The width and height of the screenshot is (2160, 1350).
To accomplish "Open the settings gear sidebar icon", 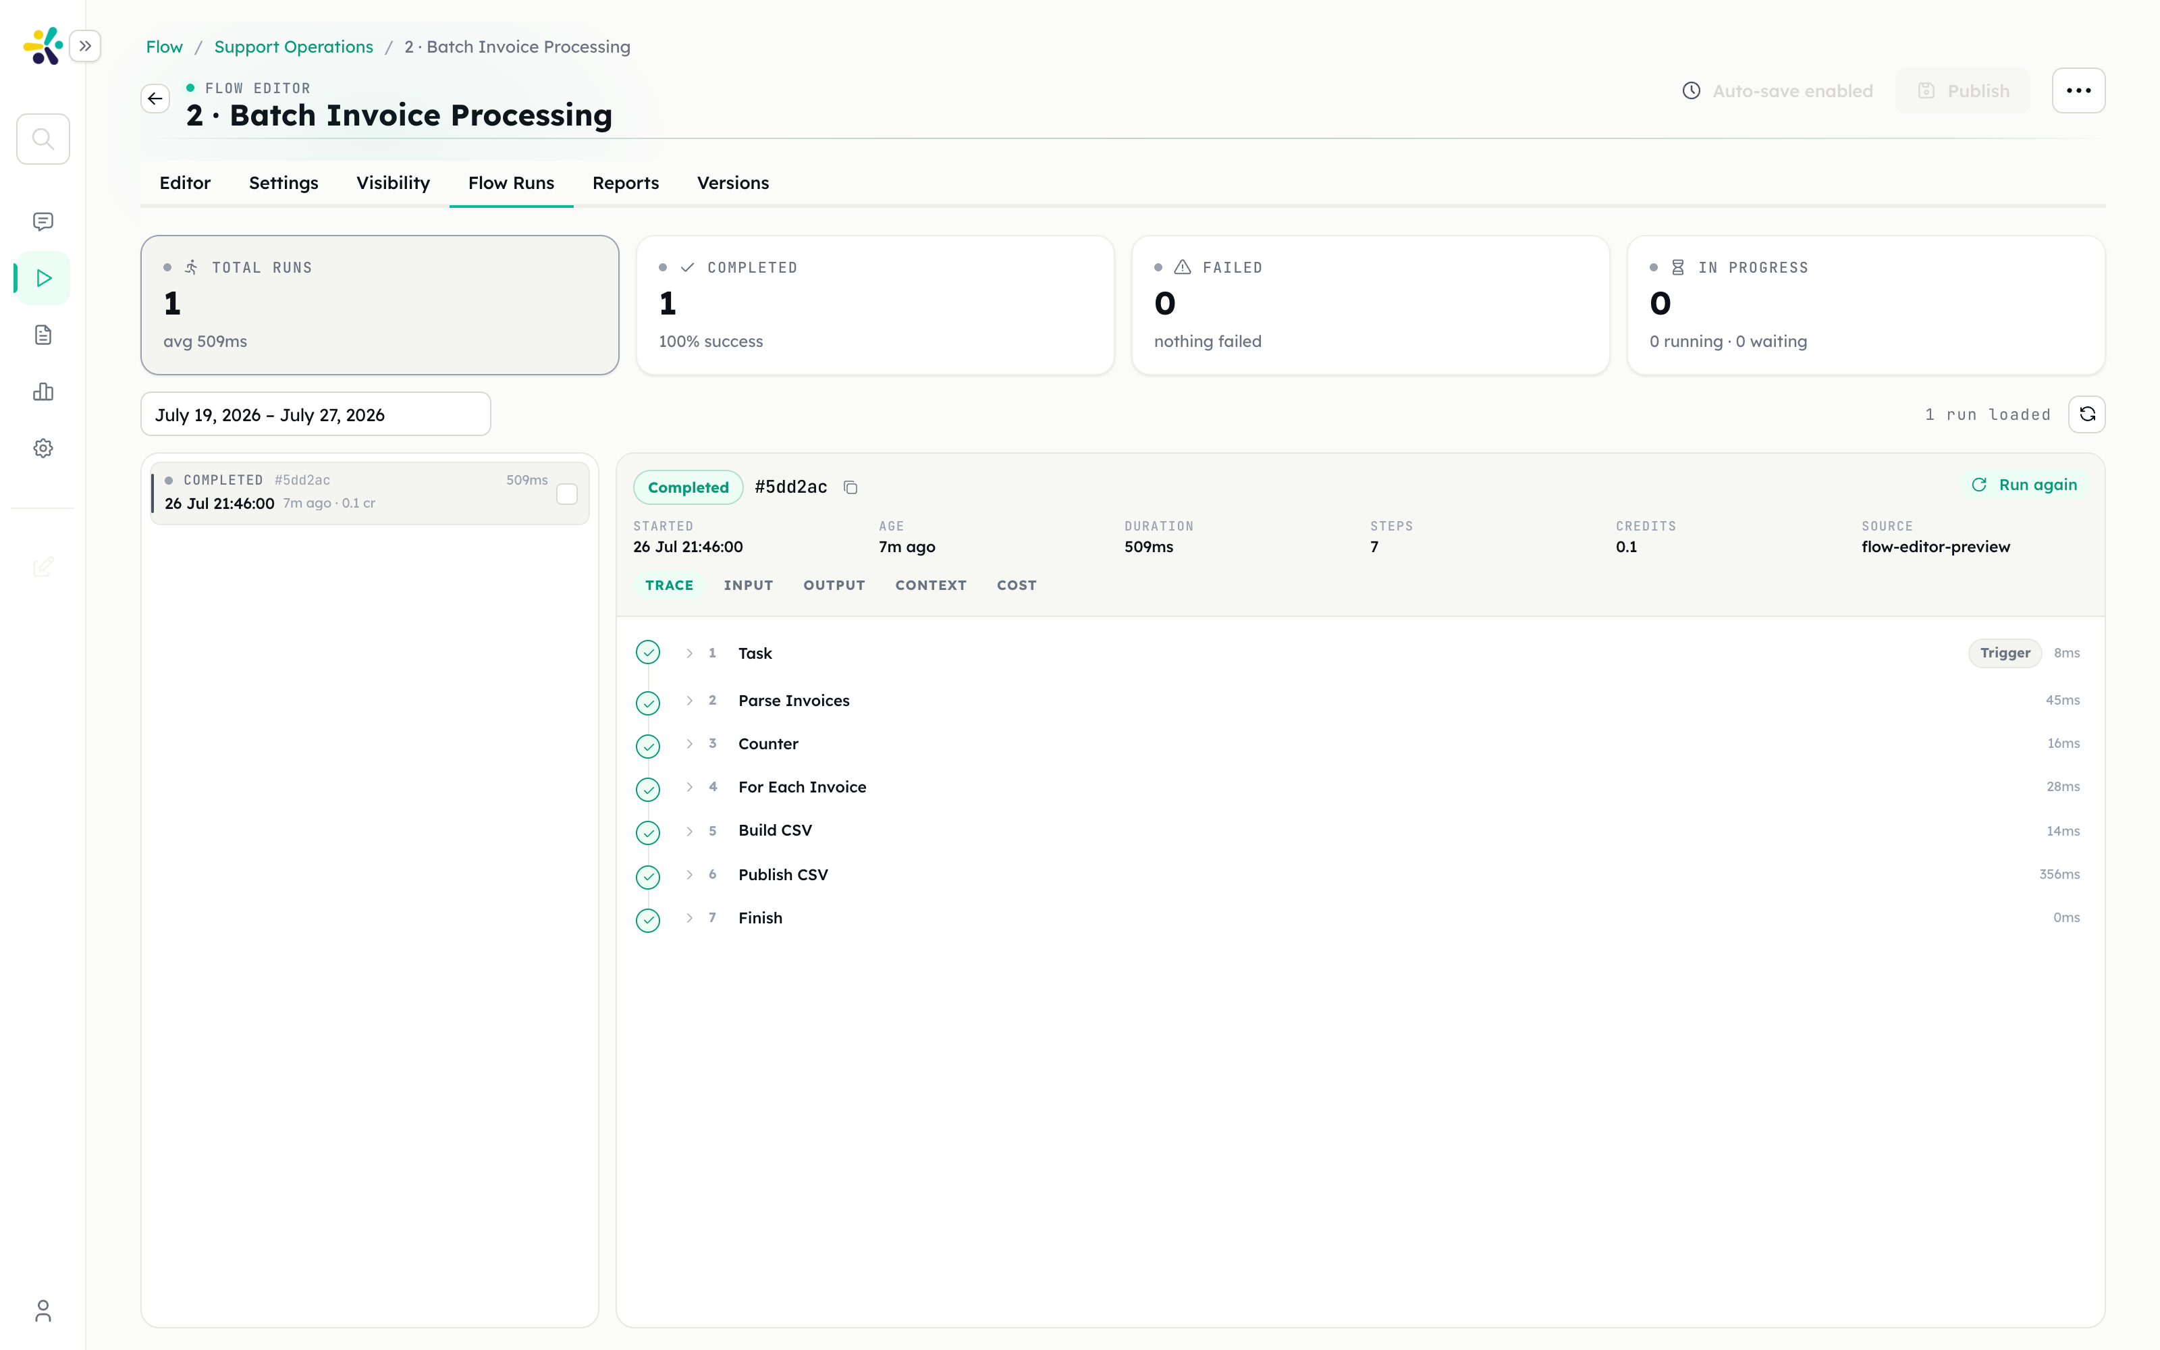I will point(43,448).
